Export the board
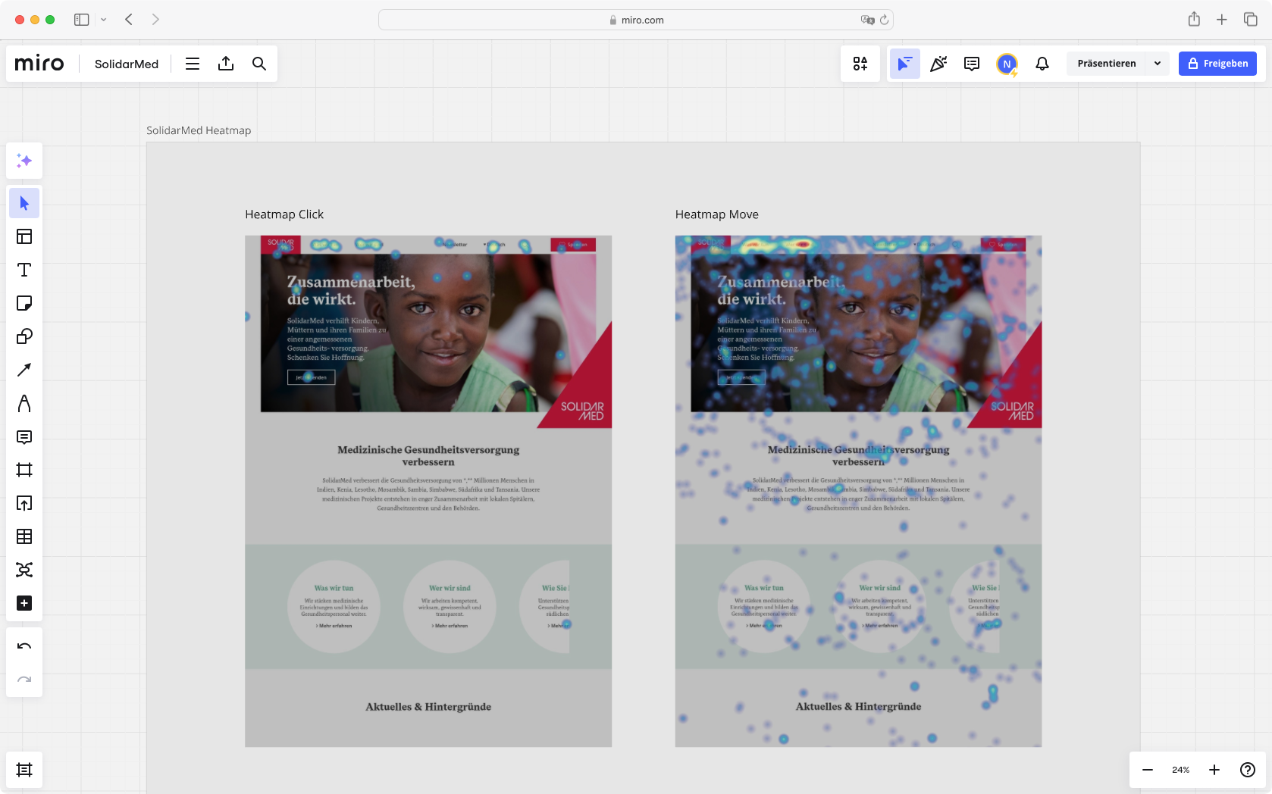 (x=226, y=64)
